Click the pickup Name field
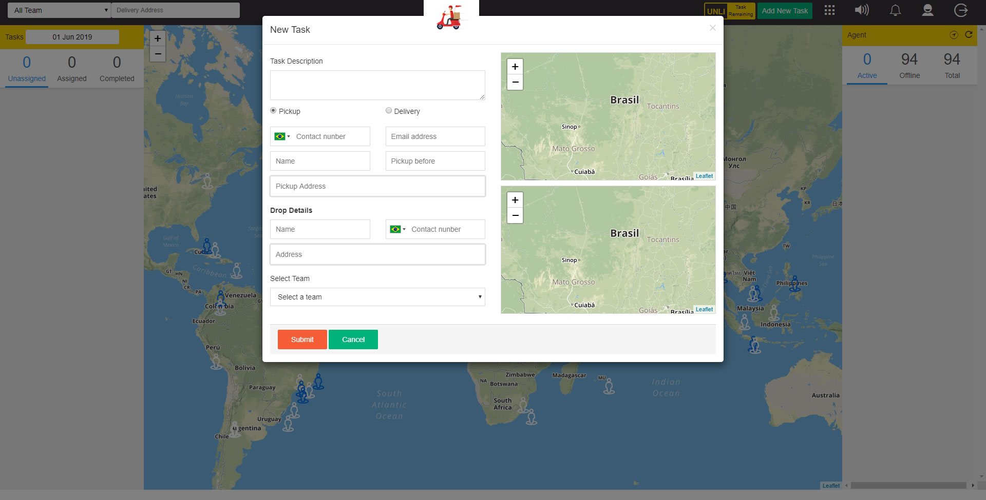 tap(320, 161)
